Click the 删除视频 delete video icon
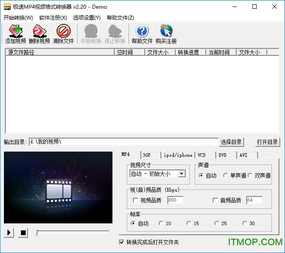 click(x=40, y=31)
